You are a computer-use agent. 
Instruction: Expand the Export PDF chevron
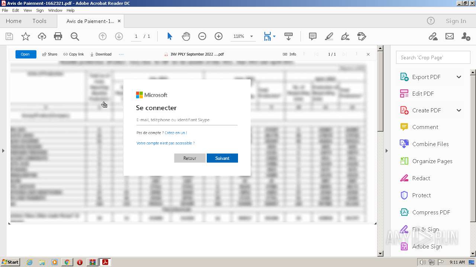point(459,77)
